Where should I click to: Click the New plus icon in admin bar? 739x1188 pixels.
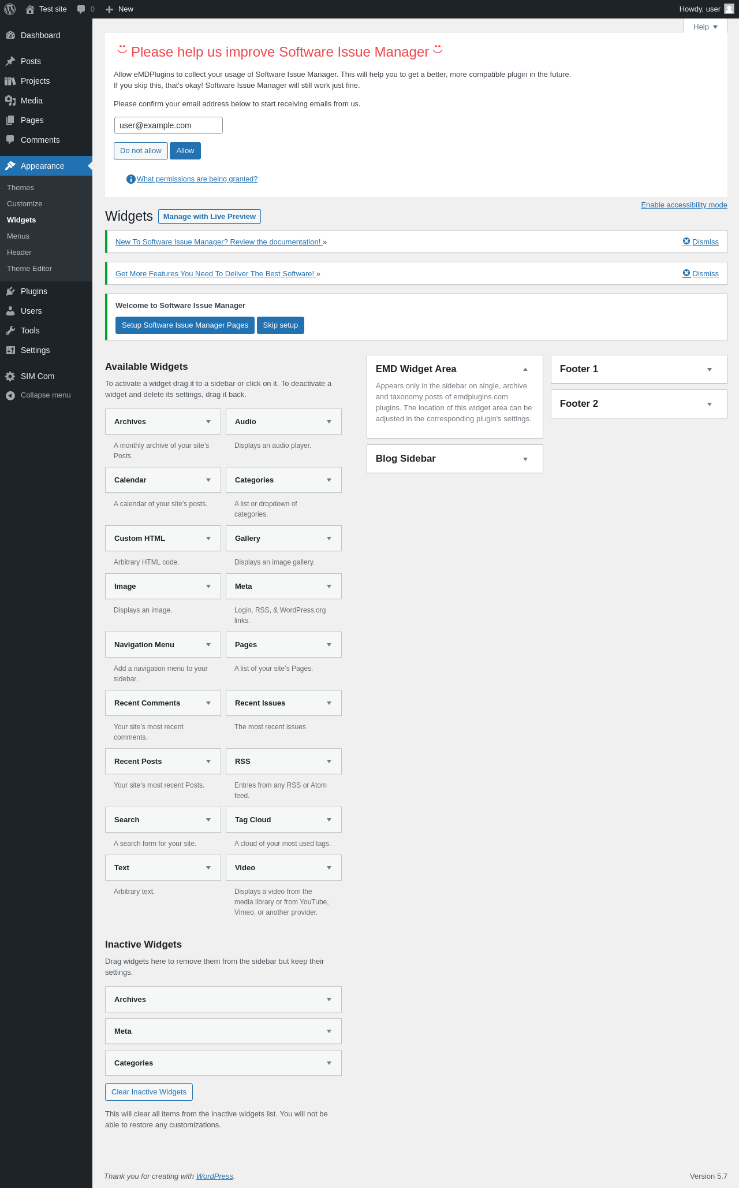109,9
